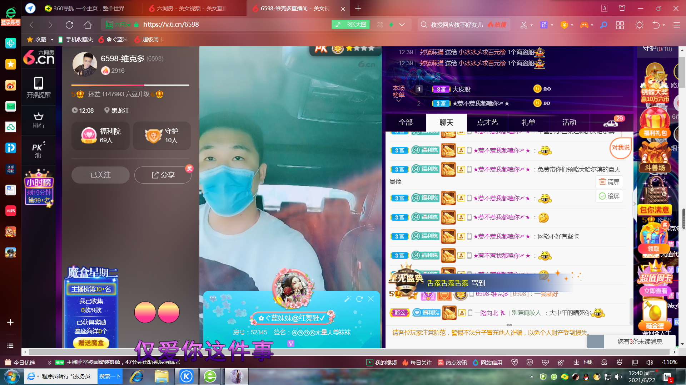This screenshot has height=385, width=686.
Task: Expand the 本场榜单 chevron
Action: 398,101
